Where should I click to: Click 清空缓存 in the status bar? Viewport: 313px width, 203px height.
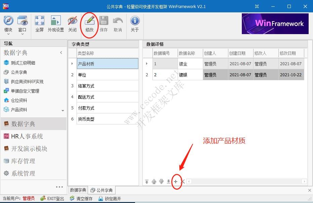tap(85, 198)
